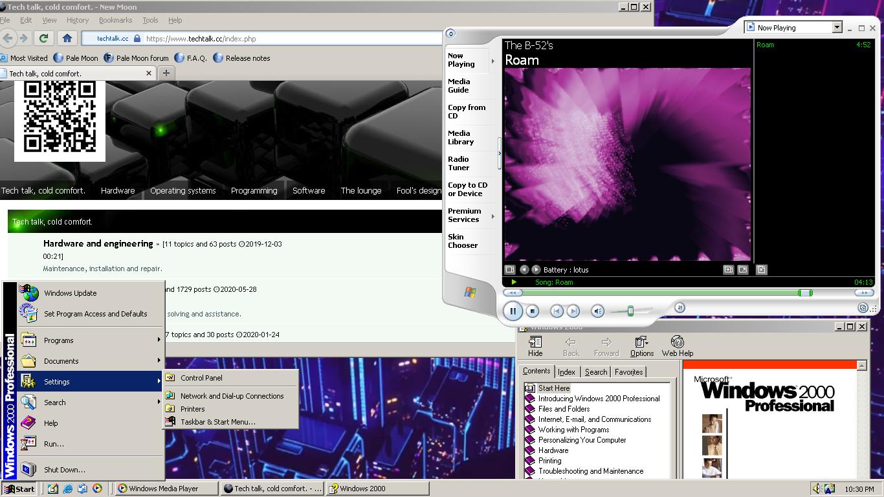Open Network and Dial-up Connections
The image size is (884, 497).
230,396
